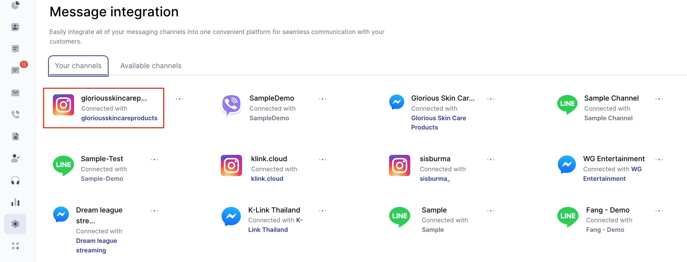Viewport: 687px width, 262px height.
Task: Click the Dream league streaming link
Action: tap(96, 245)
